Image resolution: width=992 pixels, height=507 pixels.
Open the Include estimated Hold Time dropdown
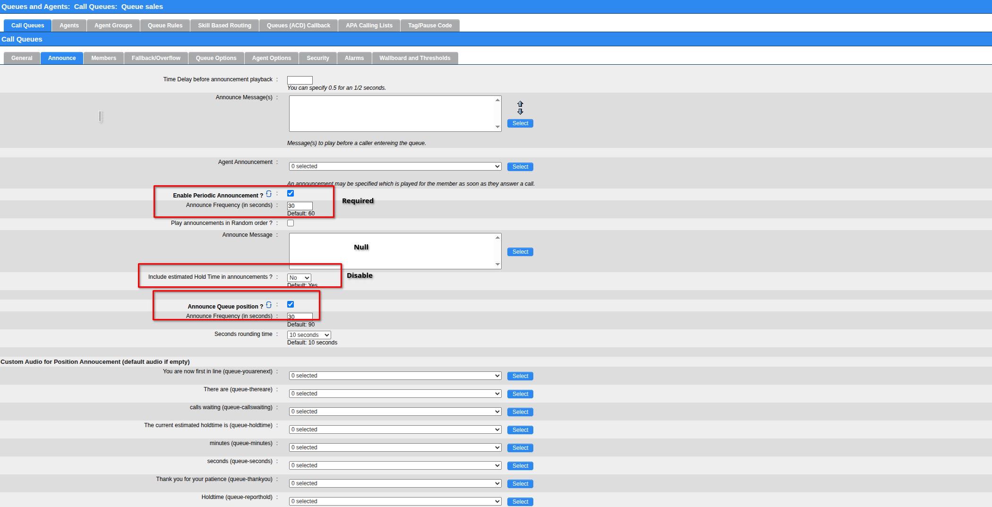(x=299, y=278)
